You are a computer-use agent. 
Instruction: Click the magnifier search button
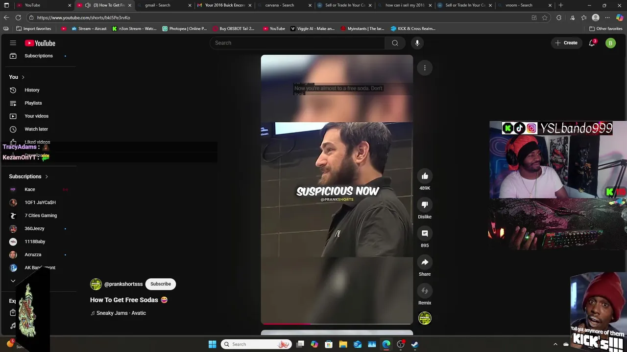click(395, 43)
